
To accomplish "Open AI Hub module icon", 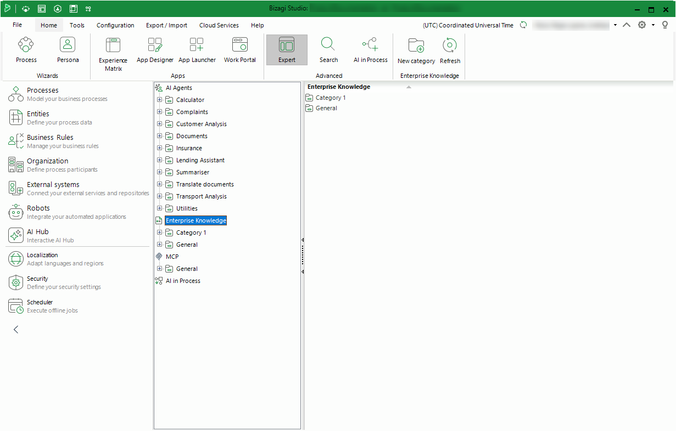I will tap(16, 235).
